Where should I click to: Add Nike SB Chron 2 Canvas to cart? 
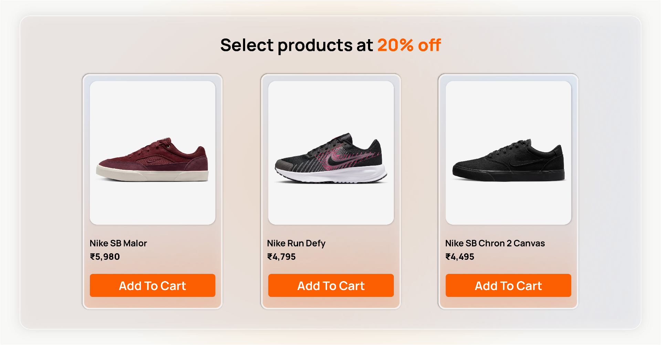508,285
